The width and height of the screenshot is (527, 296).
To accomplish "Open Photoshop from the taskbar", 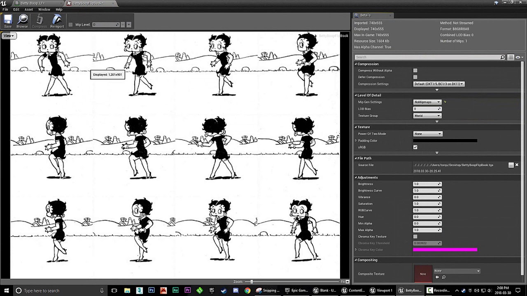I will 152,291.
